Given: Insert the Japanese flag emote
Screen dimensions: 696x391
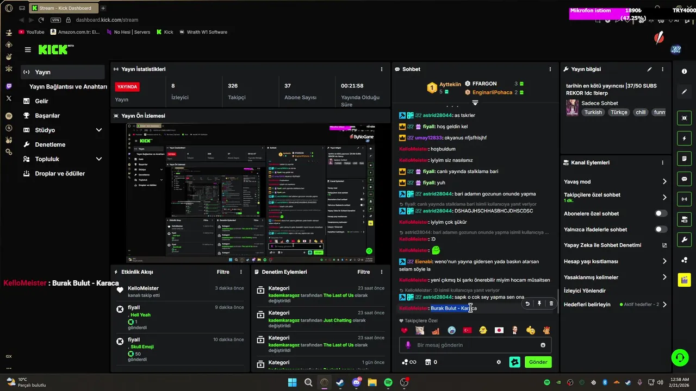Looking at the screenshot, I should pyautogui.click(x=499, y=330).
